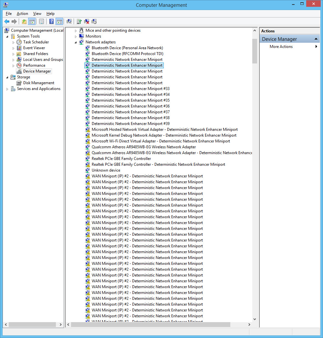
Task: Expand the Event Viewer node
Action: [13, 48]
